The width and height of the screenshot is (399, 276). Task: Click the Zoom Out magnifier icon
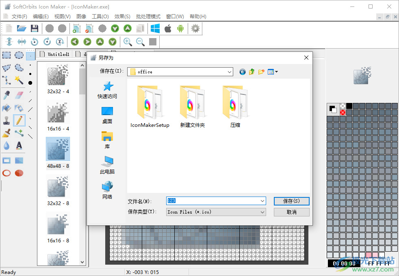(x=140, y=42)
